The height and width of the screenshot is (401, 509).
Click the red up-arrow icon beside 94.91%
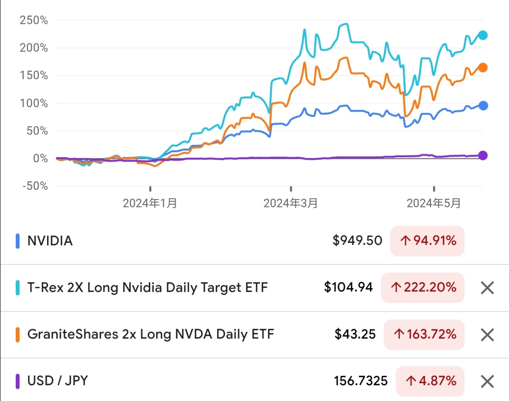pyautogui.click(x=405, y=241)
